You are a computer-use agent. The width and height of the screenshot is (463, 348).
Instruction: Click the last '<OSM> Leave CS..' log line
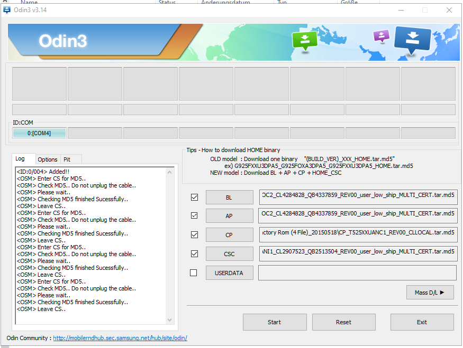(41, 309)
